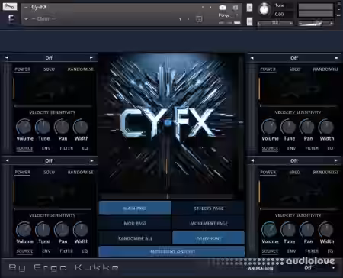
Task: Randomise the bottom-right layer
Action: click(x=325, y=173)
